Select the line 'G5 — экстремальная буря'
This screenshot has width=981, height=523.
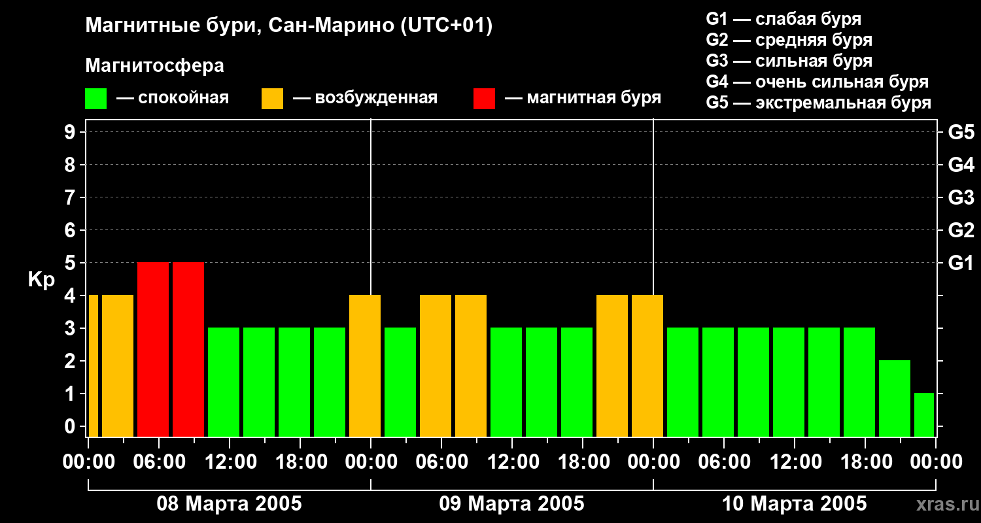[818, 103]
